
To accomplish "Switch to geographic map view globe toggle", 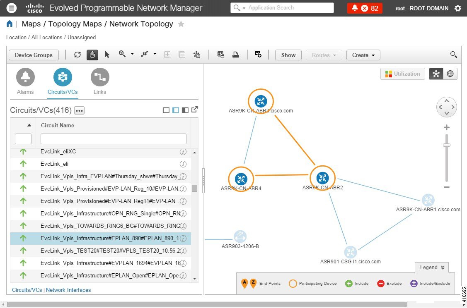I will point(450,74).
